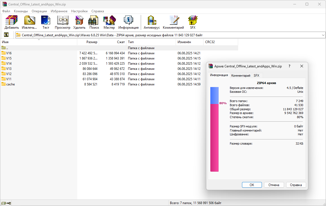Image resolution: width=326 pixels, height=206 pixels.
Task: Start the Антивирус scan icon
Action: pyautogui.click(x=152, y=20)
